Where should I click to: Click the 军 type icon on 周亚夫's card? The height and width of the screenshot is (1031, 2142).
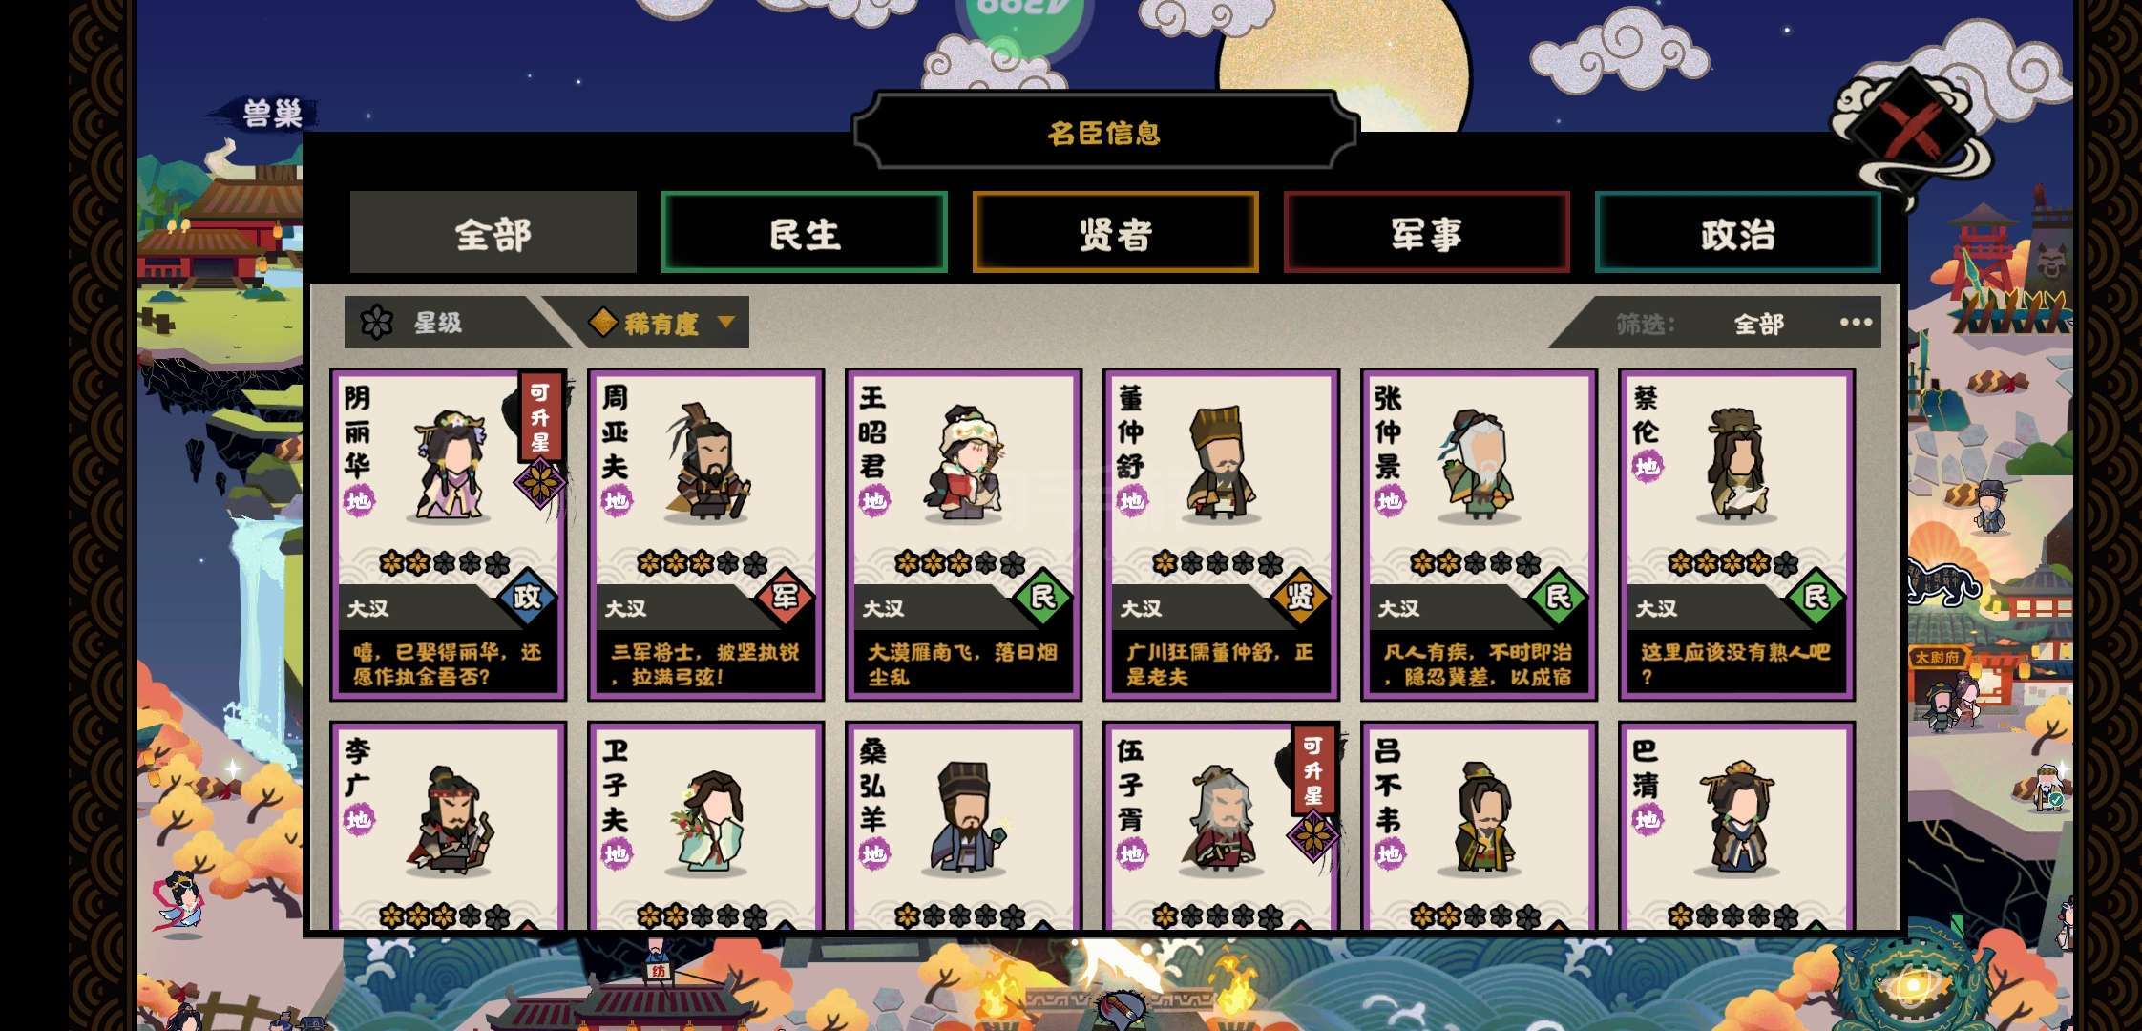785,598
